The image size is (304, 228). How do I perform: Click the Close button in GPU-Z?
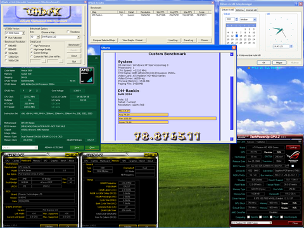[295, 223]
